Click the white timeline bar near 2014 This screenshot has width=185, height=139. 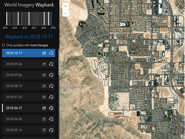pos(7,19)
